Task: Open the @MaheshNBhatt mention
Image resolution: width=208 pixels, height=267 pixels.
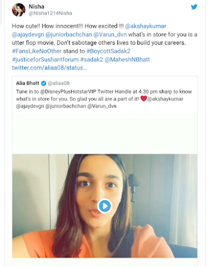Action: [127, 60]
